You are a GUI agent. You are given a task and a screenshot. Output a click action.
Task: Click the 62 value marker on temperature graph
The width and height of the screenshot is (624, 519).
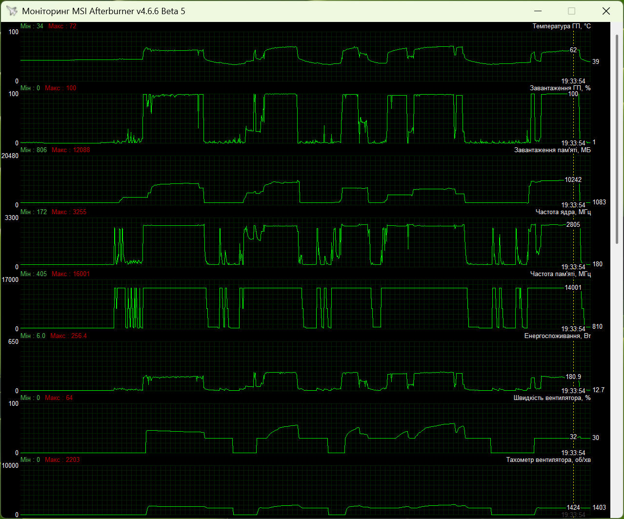(573, 50)
